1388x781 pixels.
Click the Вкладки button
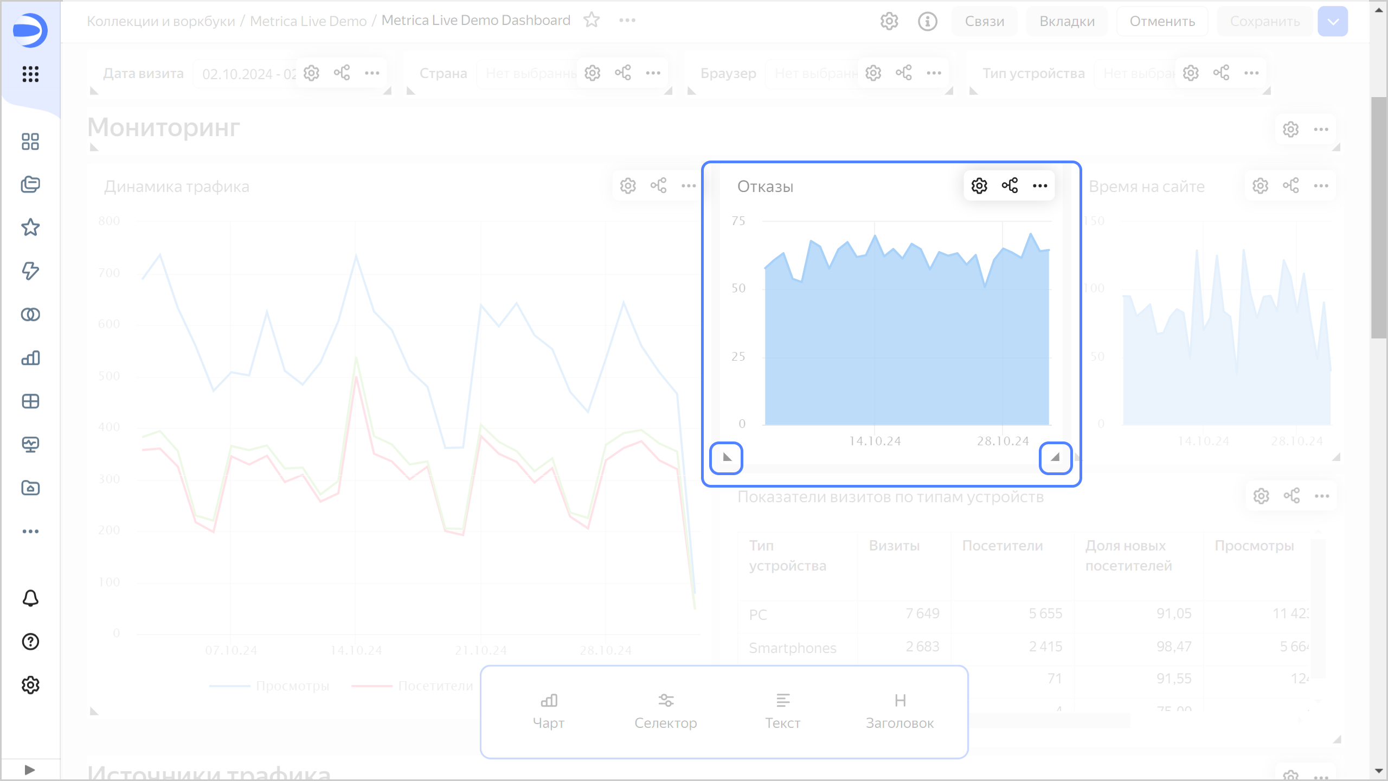click(1066, 21)
